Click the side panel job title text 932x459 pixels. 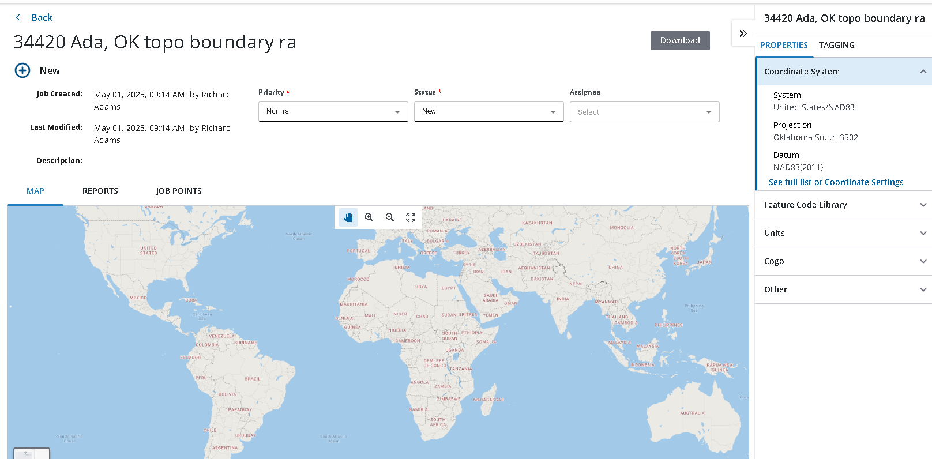click(x=844, y=18)
